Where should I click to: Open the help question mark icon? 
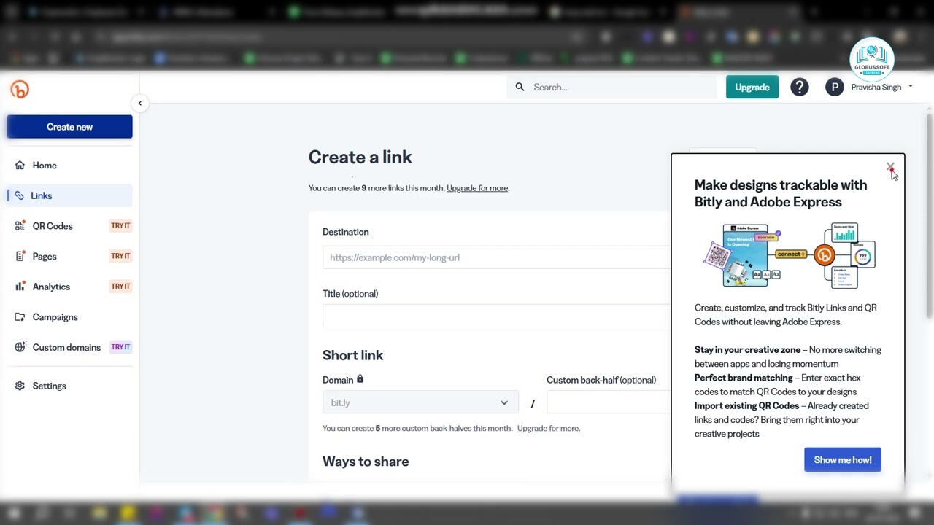coord(800,87)
